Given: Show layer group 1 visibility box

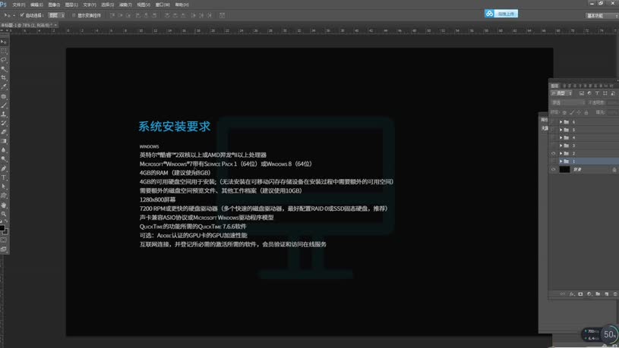Looking at the screenshot, I should tap(553, 161).
